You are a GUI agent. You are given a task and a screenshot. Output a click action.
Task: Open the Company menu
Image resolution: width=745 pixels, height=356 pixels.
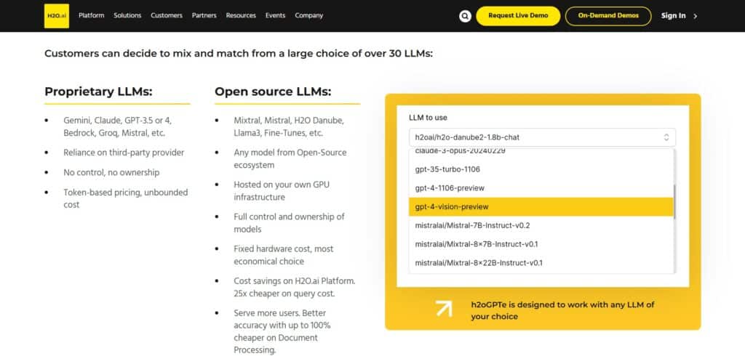(x=308, y=16)
